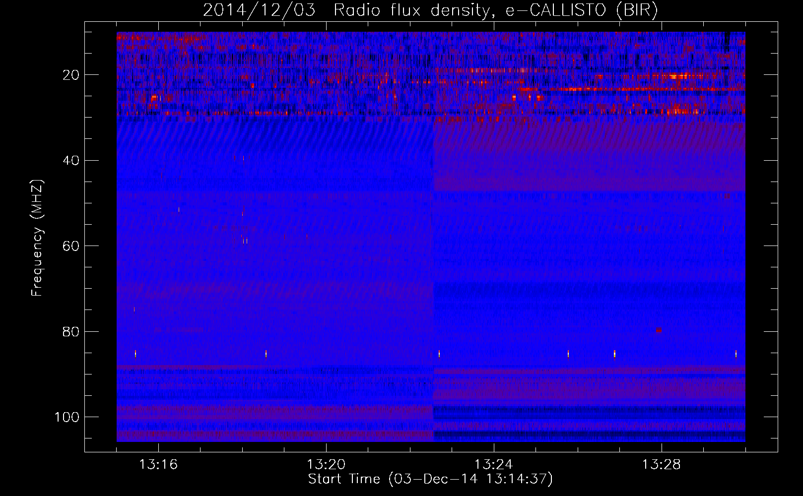
Task: Click the plot title "2014/12/03 Radio flux density, e-CALLISTO (BIR)"
Action: (430, 10)
